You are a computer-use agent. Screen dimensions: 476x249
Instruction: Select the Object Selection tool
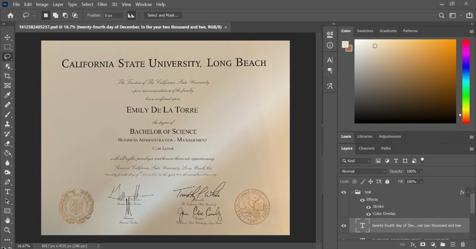pyautogui.click(x=7, y=66)
